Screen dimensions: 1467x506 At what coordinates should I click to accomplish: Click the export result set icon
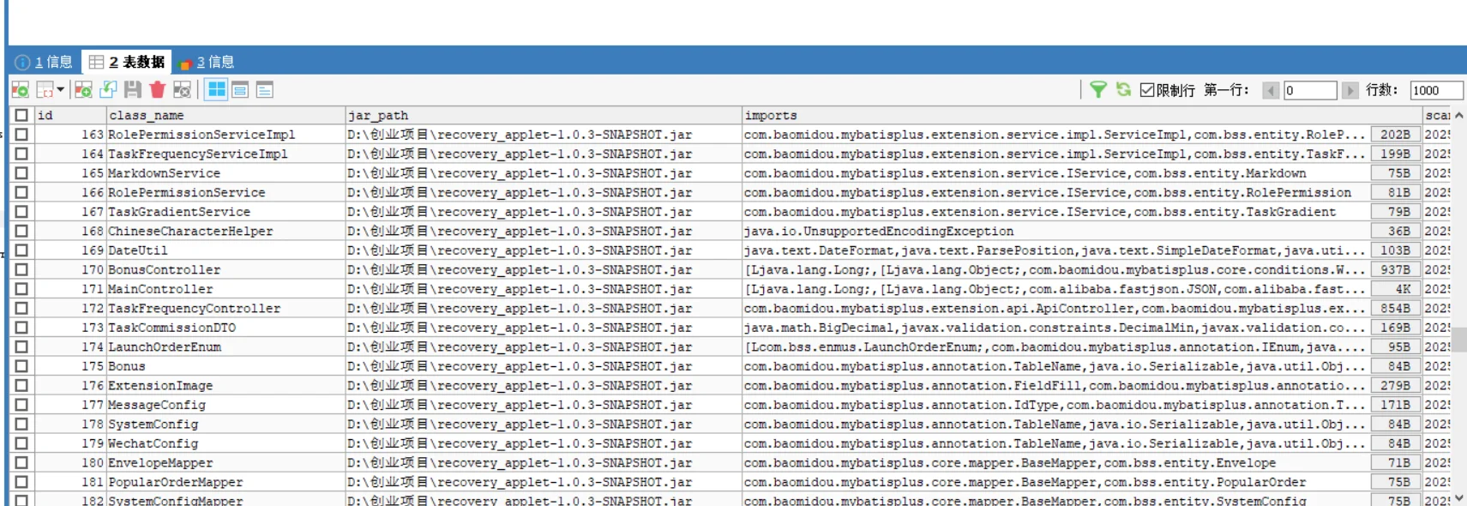20,90
